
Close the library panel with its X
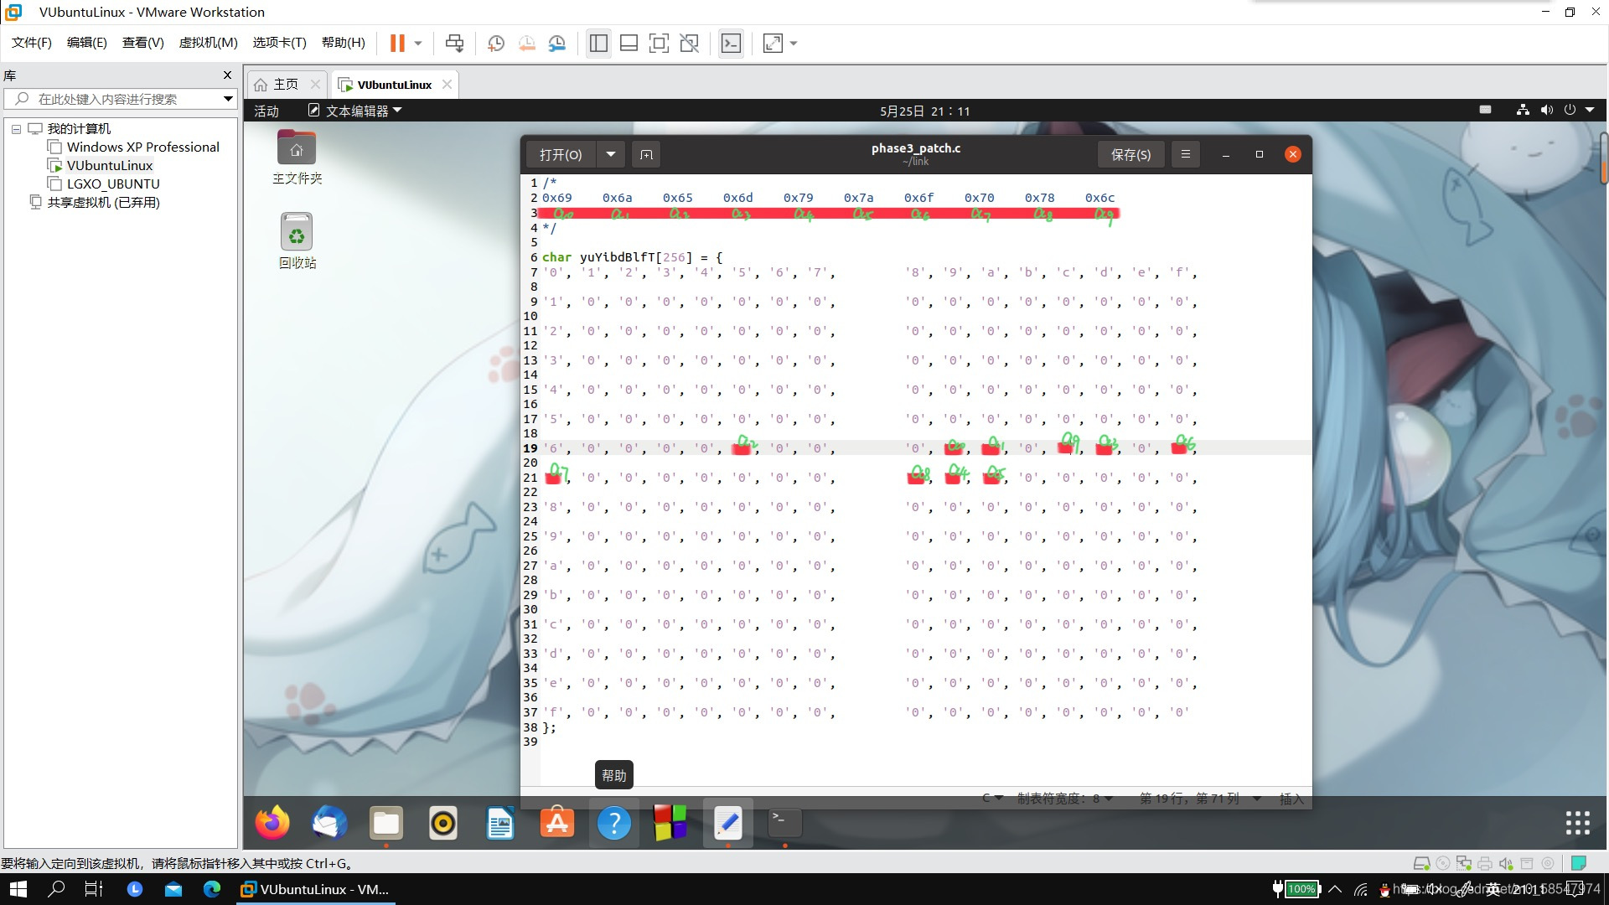[227, 75]
